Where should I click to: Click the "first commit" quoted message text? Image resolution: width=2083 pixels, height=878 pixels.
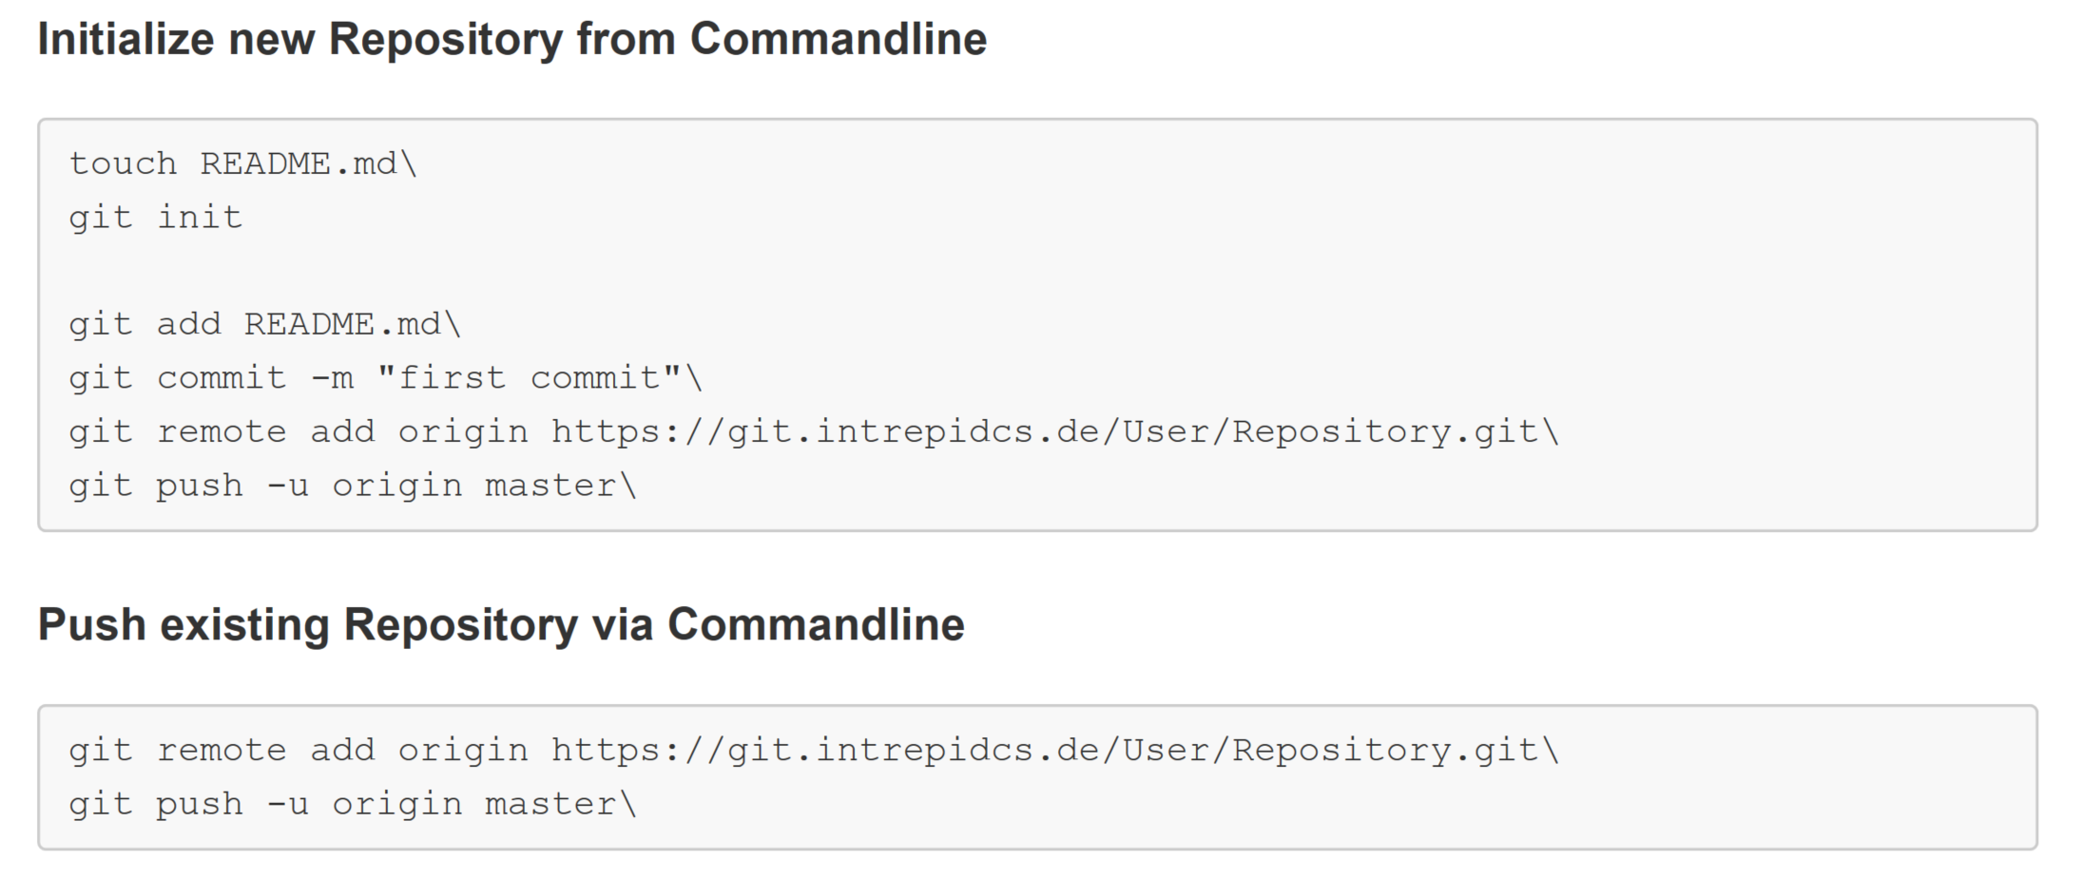coord(528,378)
